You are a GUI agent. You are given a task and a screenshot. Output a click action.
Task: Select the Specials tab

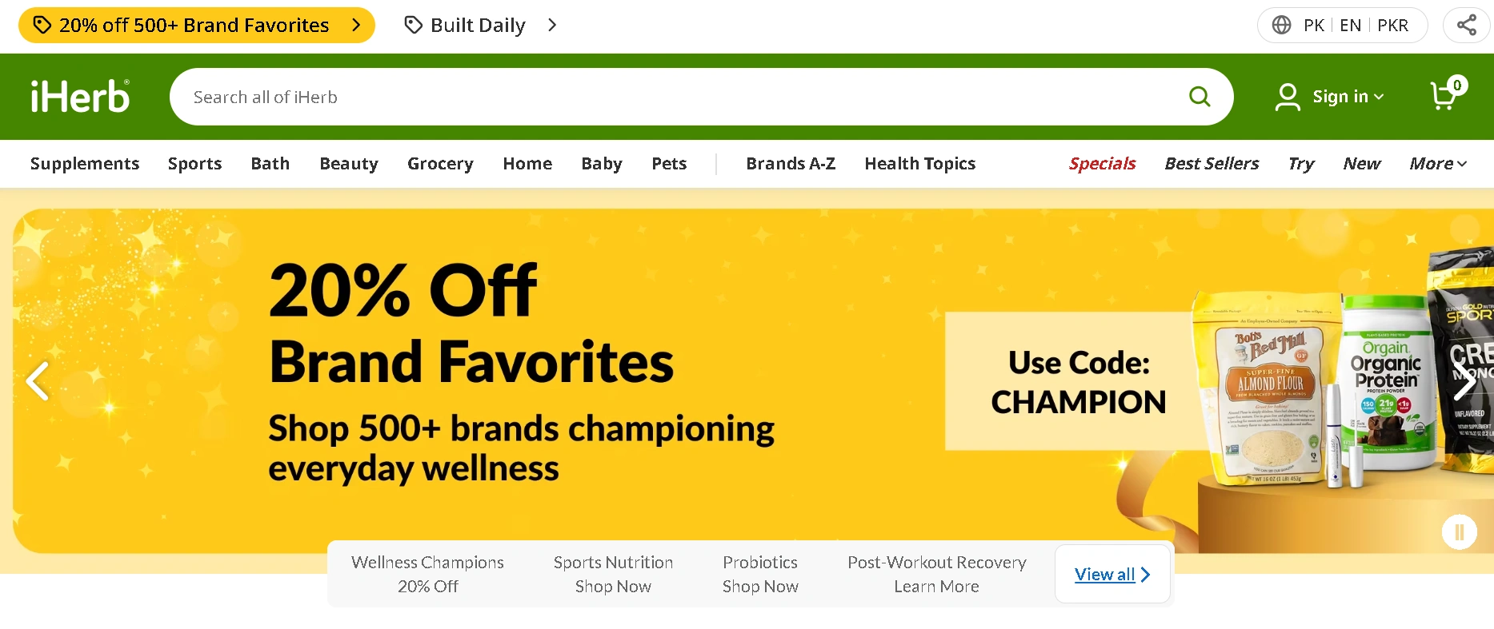[1102, 164]
